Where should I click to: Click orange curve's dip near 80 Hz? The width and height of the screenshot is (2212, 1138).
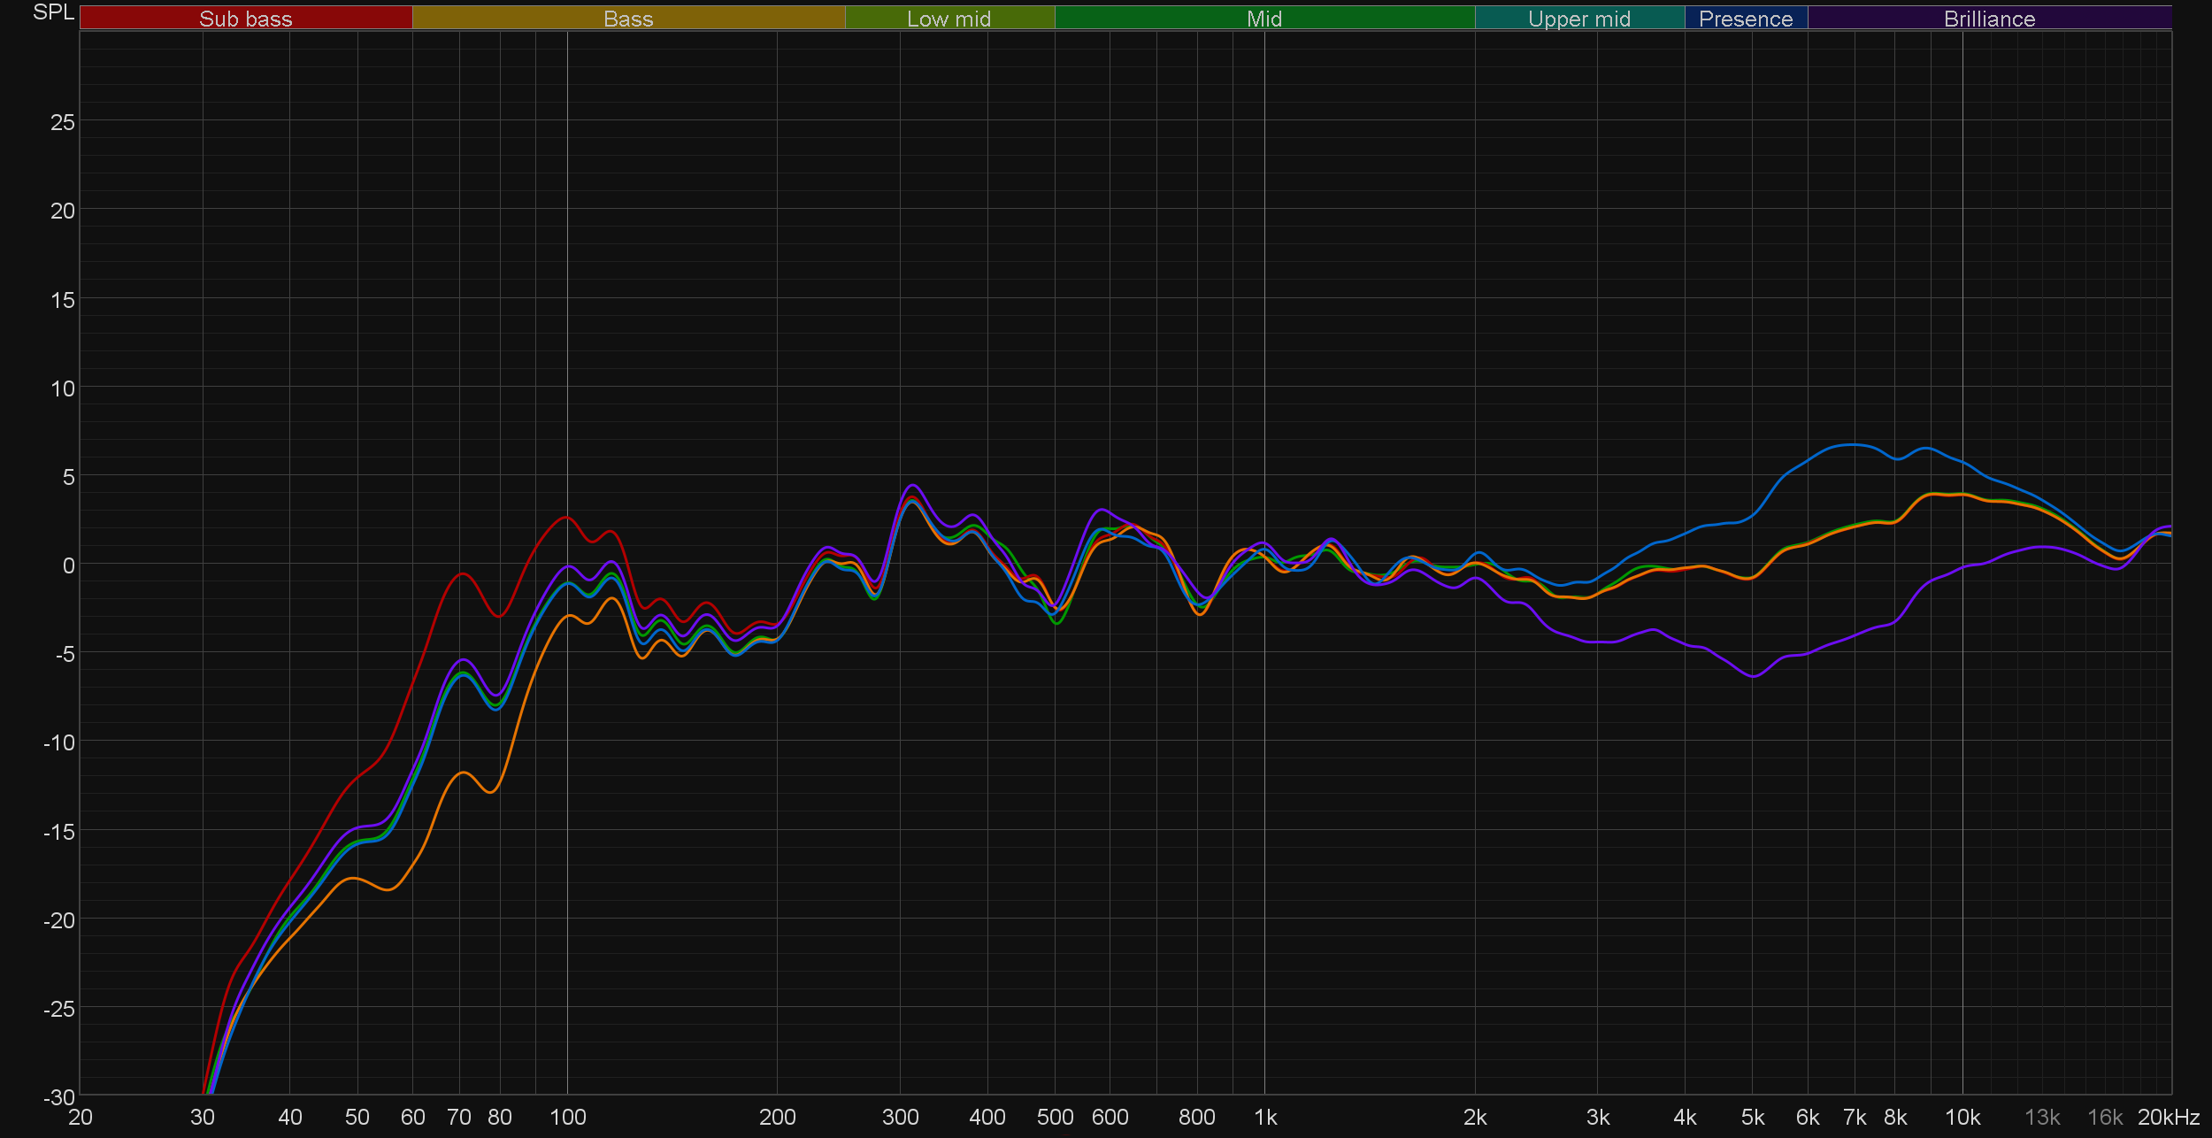coord(491,792)
